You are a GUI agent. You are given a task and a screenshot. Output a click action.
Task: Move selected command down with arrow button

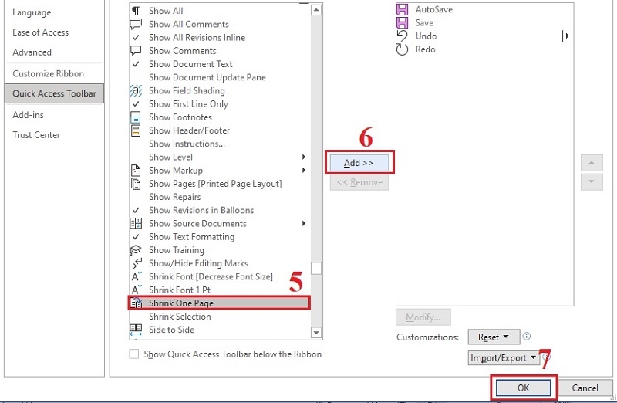click(x=592, y=182)
